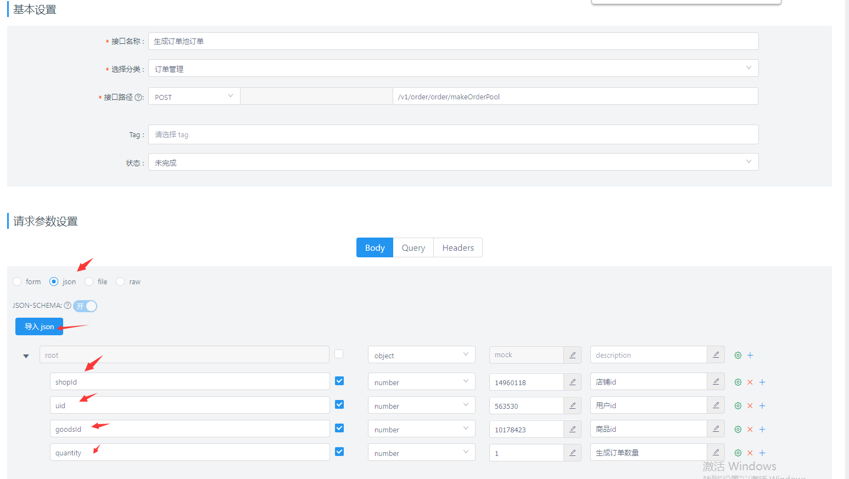Edit quantity description using pencil icon
Image resolution: width=849 pixels, height=479 pixels.
716,452
